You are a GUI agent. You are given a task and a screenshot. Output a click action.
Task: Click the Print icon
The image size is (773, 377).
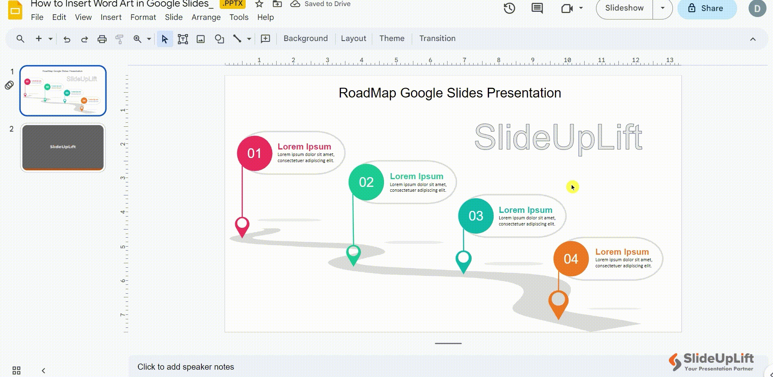tap(102, 39)
